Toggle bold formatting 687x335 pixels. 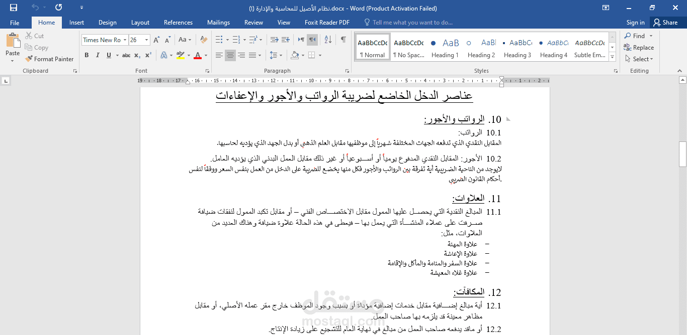pyautogui.click(x=87, y=55)
